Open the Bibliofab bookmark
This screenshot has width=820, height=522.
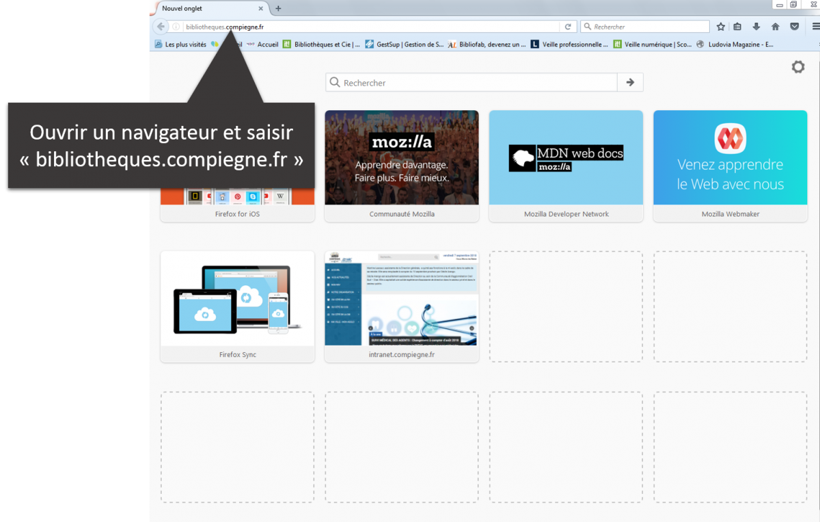click(487, 44)
